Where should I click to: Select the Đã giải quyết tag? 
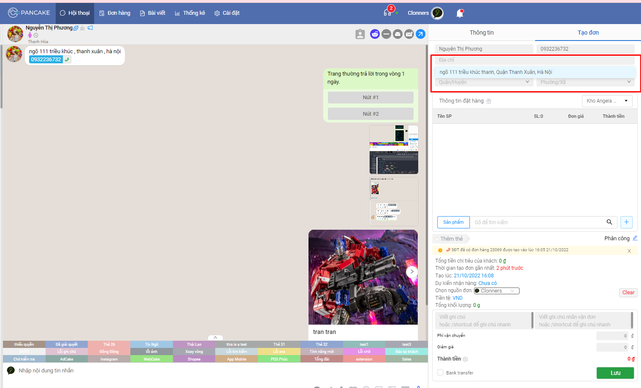[67, 345]
